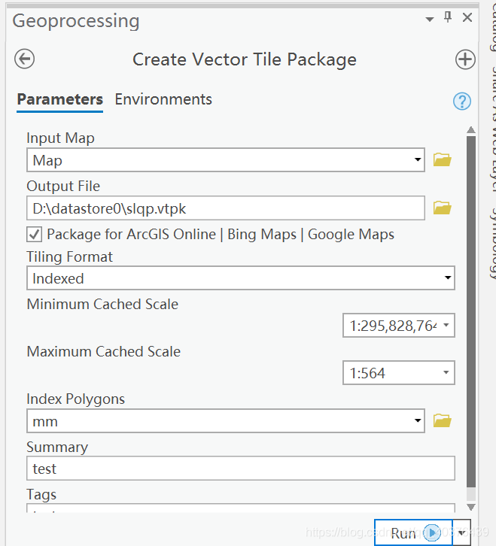Screen dimensions: 496x546
Task: Uncheck Package for ArcGIS Online checkbox
Action: click(35, 235)
